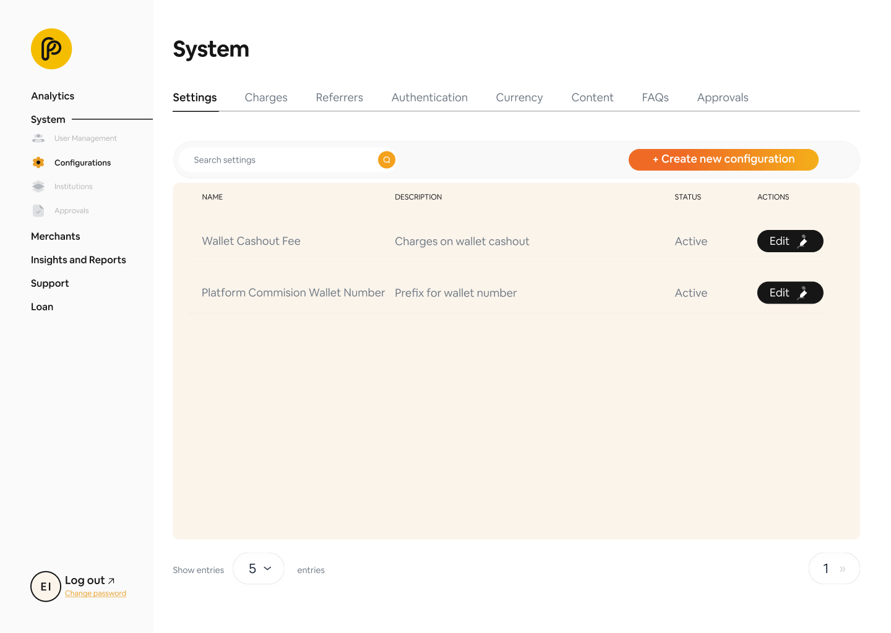This screenshot has height=633, width=891.
Task: Open the Authentication tab
Action: click(429, 98)
